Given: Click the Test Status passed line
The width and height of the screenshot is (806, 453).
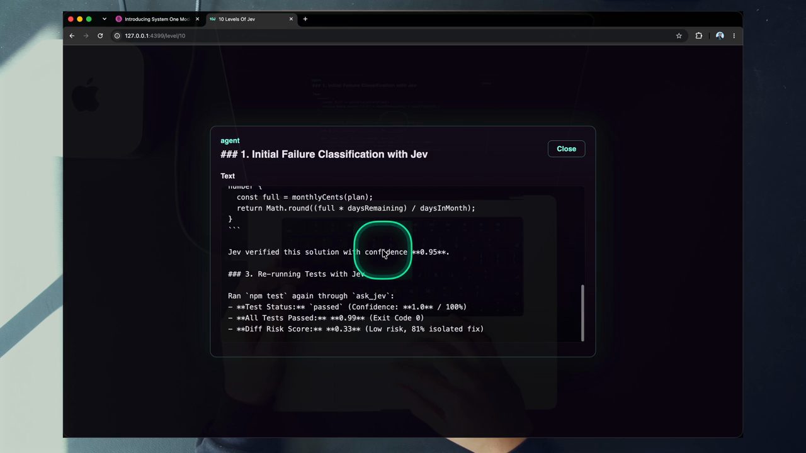Looking at the screenshot, I should 347,307.
